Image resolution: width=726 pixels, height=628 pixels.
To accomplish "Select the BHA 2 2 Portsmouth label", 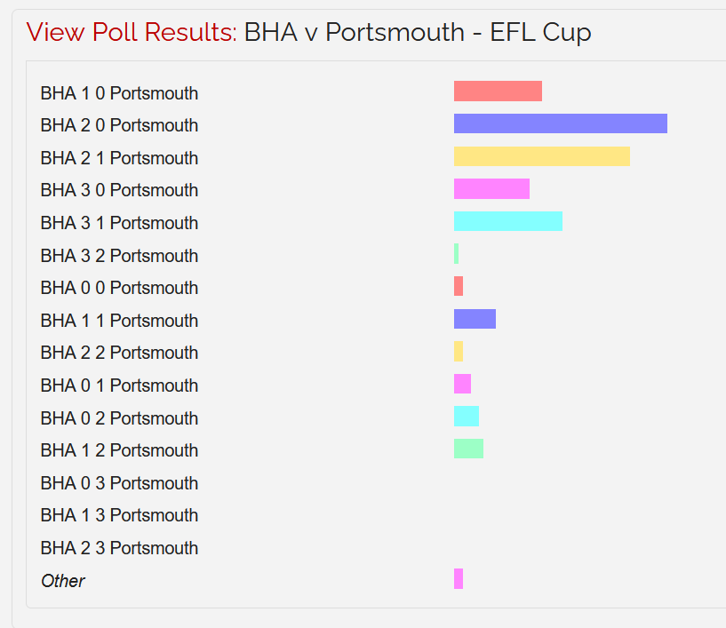I will tap(119, 353).
